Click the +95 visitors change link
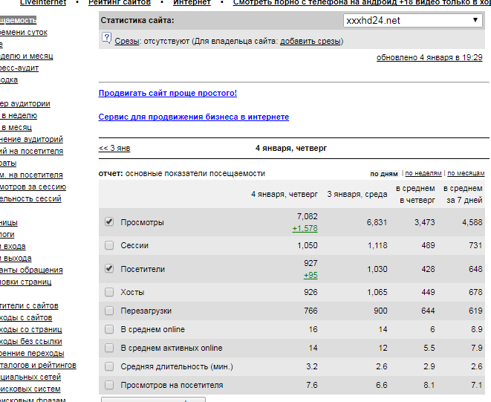The height and width of the screenshot is (402, 491). point(310,275)
